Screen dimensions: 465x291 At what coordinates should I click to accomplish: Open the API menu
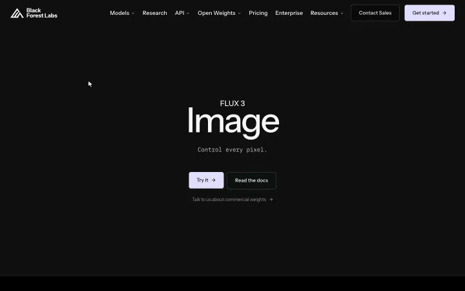point(180,13)
